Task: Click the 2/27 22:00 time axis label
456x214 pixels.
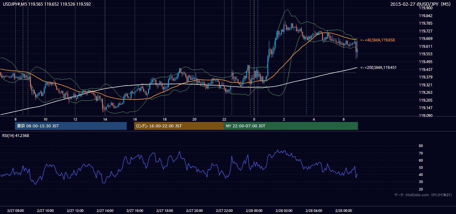Action: coord(224,210)
